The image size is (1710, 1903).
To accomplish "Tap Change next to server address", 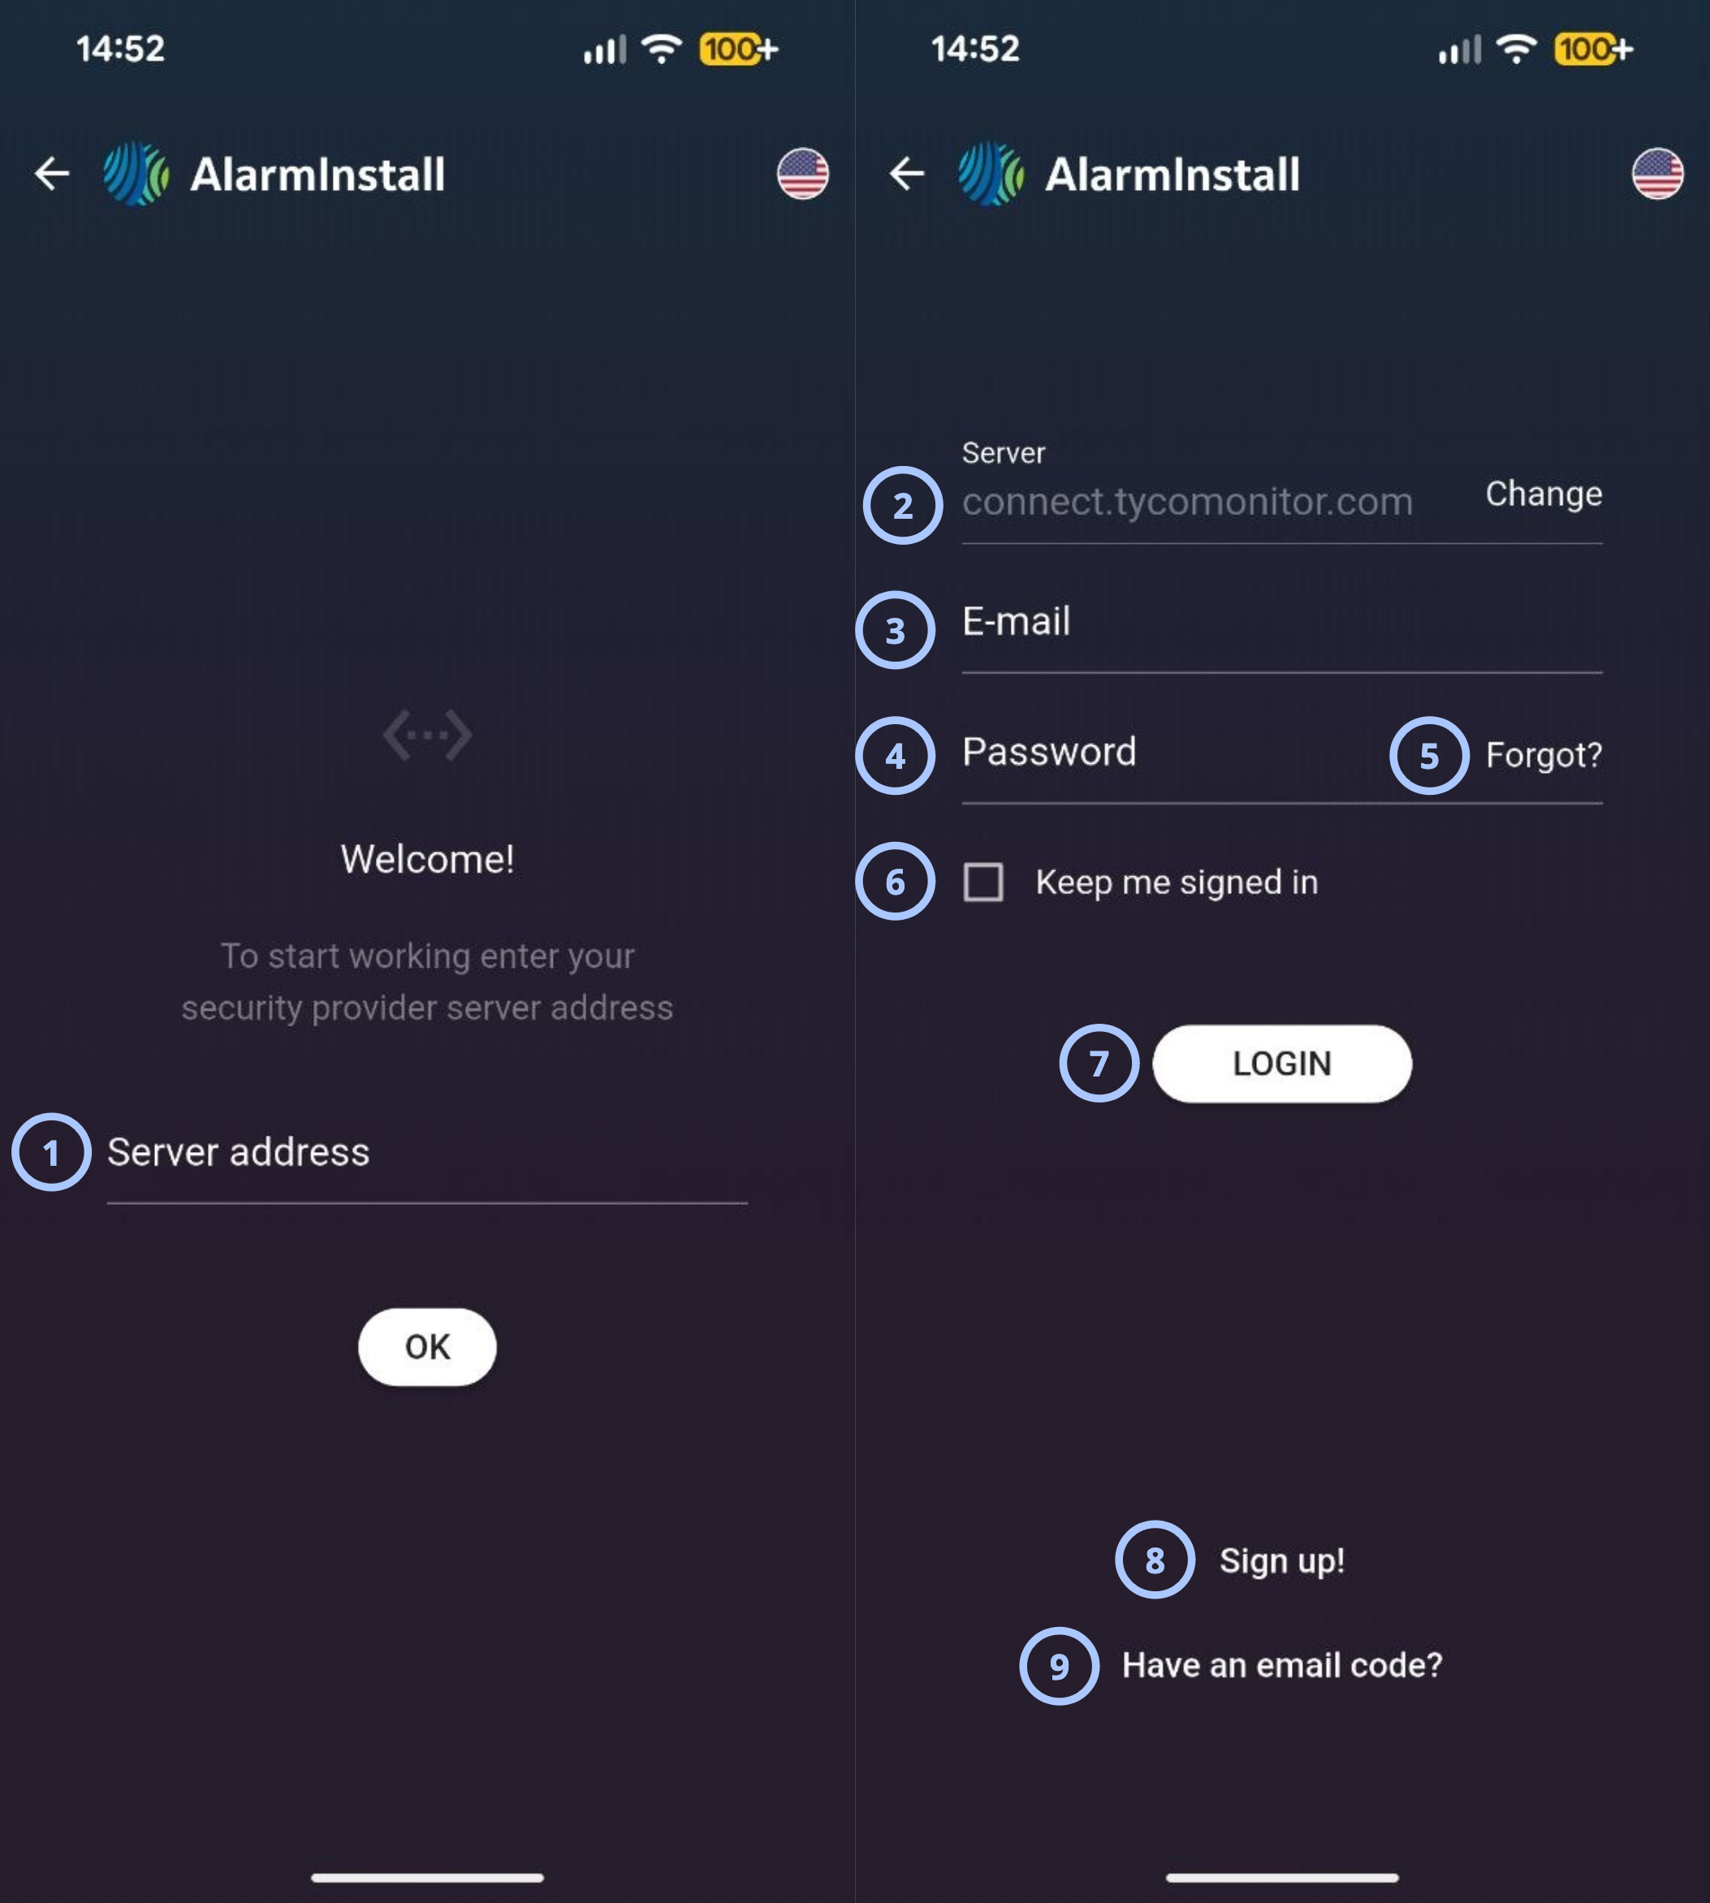I will click(x=1544, y=494).
